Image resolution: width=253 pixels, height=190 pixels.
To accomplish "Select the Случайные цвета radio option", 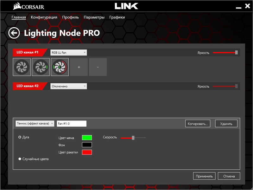I will [34, 159].
